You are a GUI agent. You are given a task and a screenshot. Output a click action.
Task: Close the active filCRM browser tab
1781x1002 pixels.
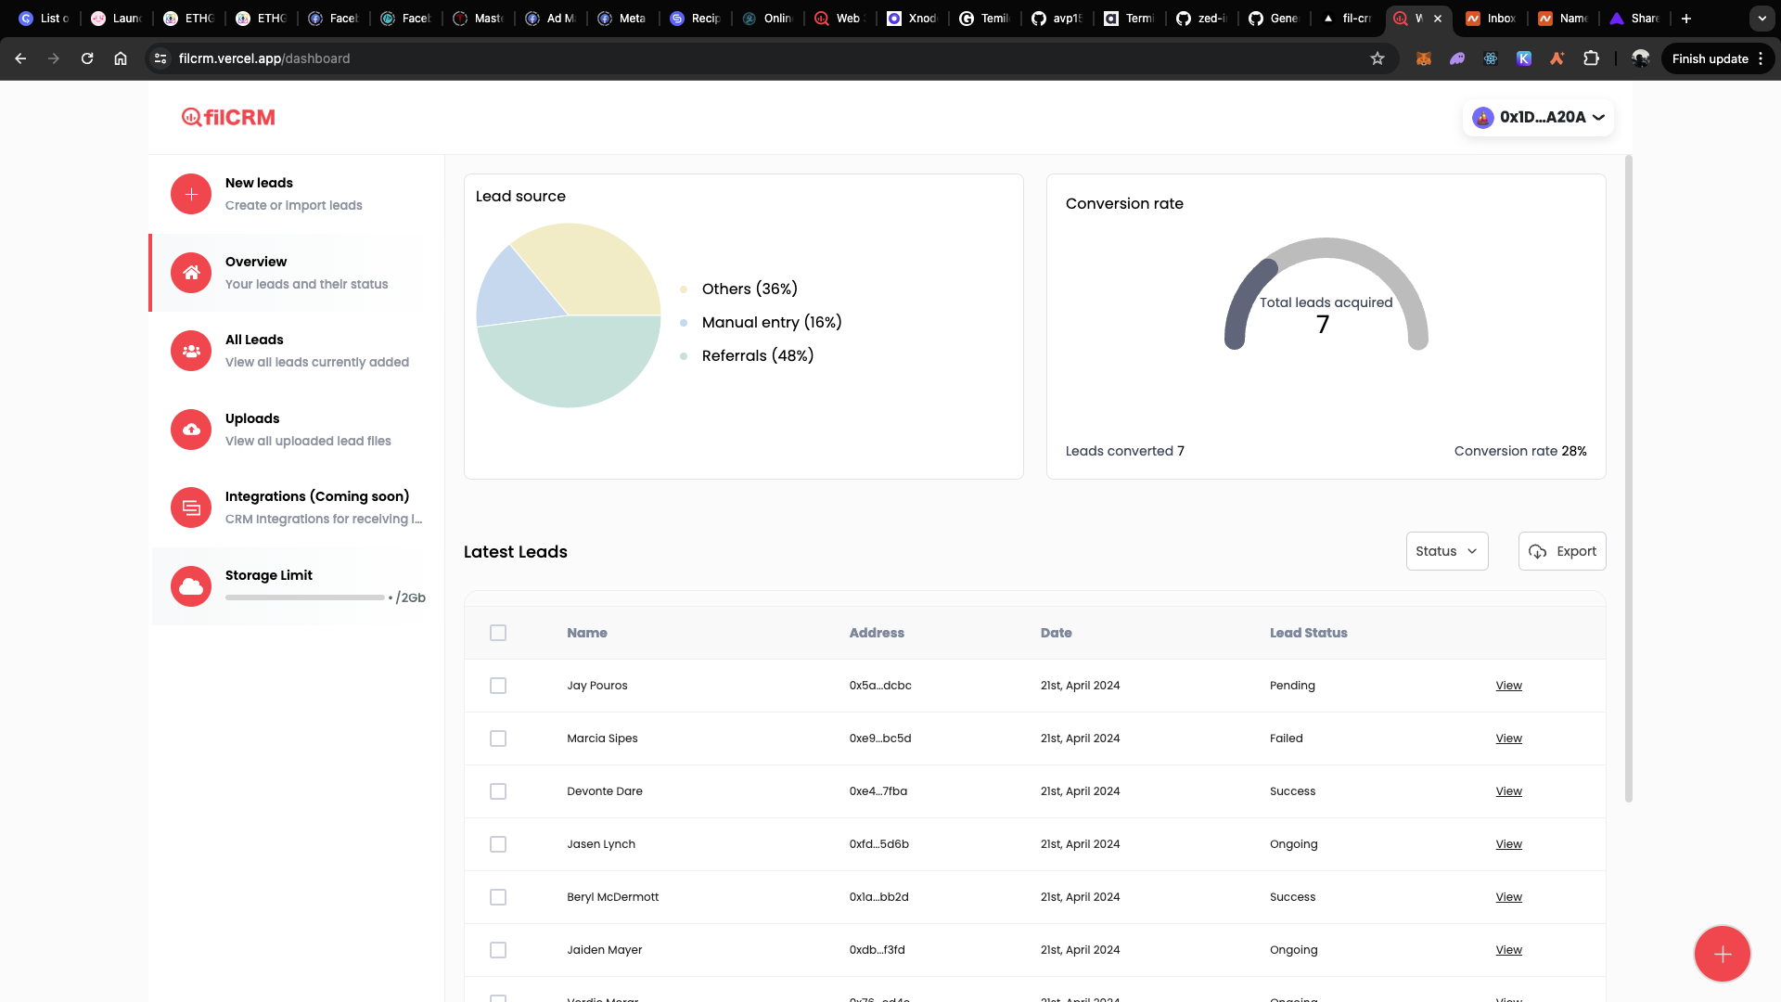coord(1438,19)
